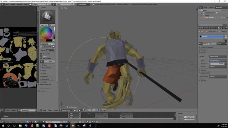
Task: Open the 3D viewport Brush menu
Action: [56, 110]
